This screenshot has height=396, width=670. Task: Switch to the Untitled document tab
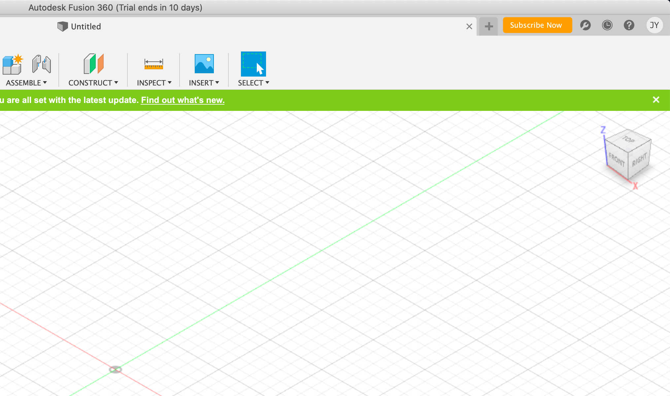pyautogui.click(x=86, y=26)
